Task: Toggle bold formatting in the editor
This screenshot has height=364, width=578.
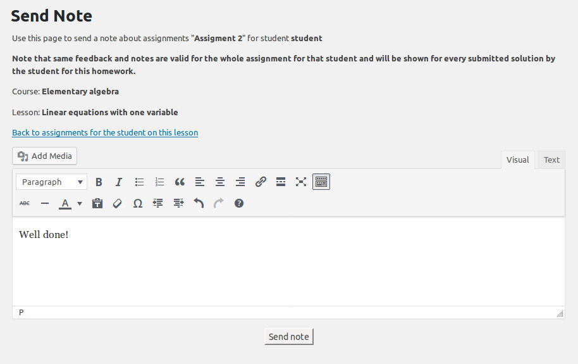Action: pyautogui.click(x=99, y=182)
